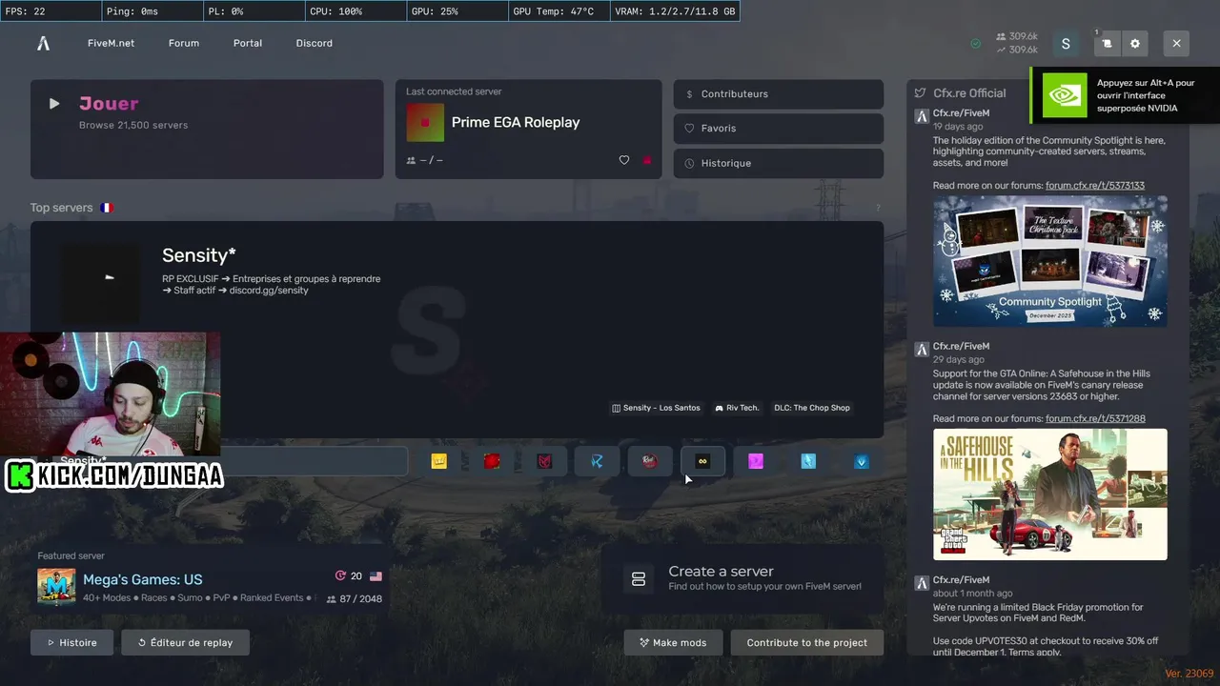This screenshot has height=686, width=1220.
Task: Select the blue R logo server icon
Action: point(598,461)
